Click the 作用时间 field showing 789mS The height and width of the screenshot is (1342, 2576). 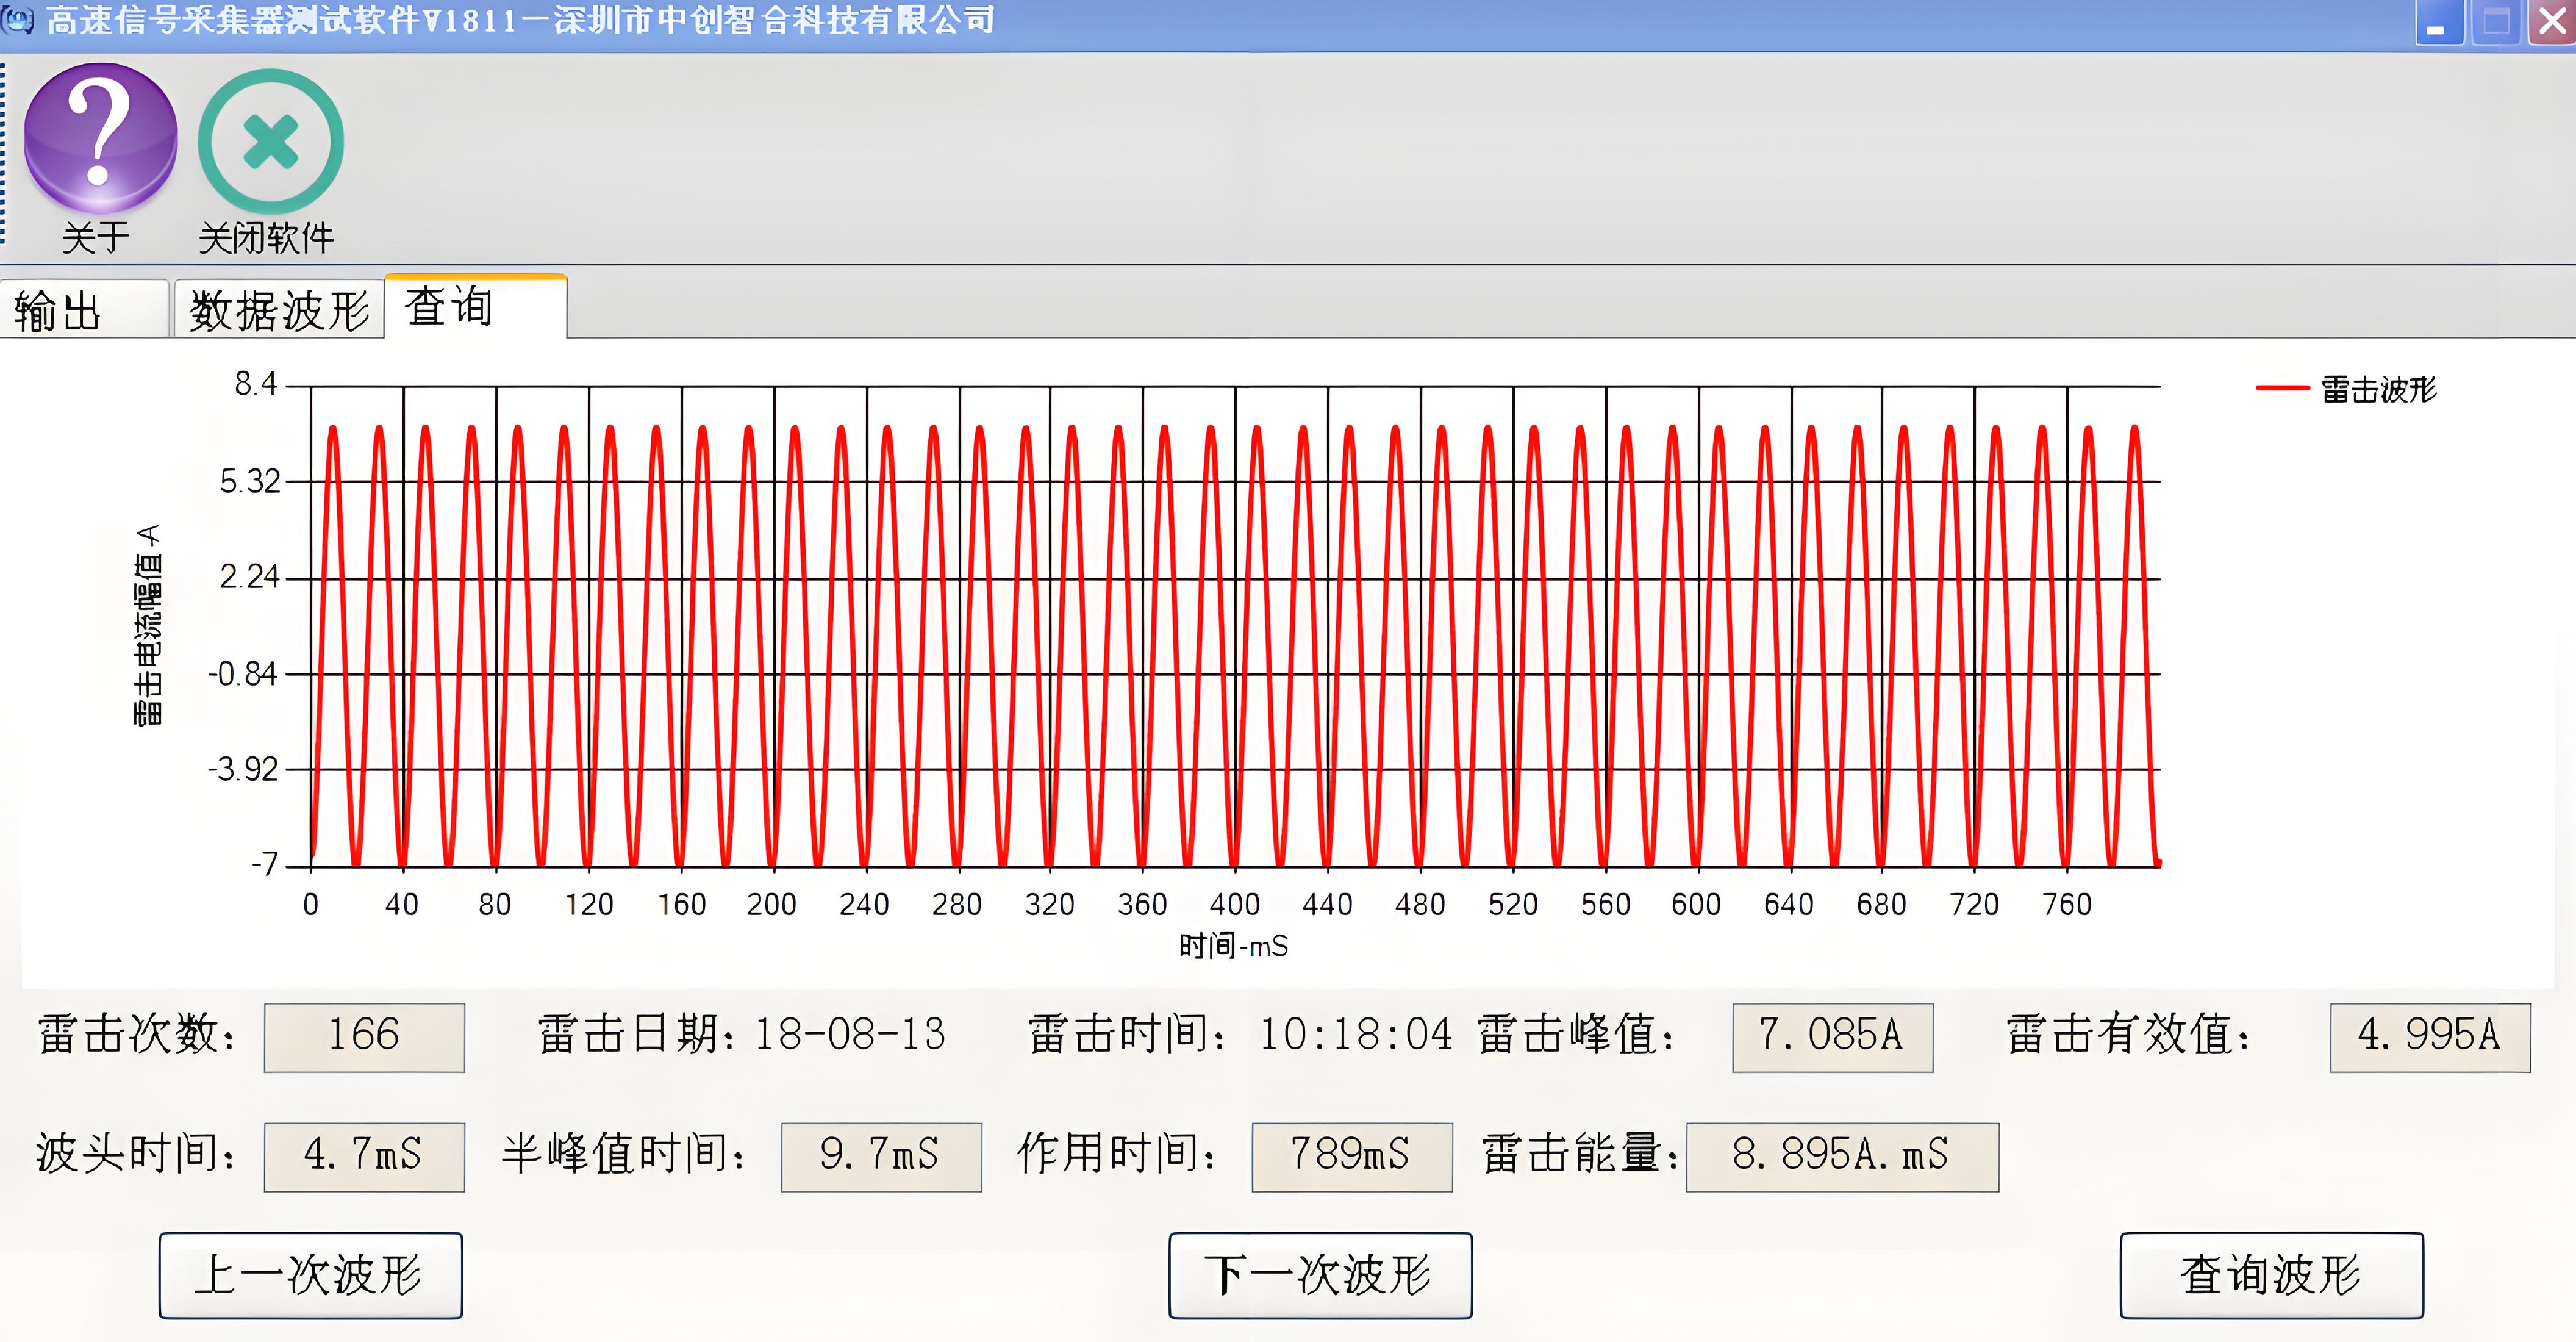tap(1351, 1156)
